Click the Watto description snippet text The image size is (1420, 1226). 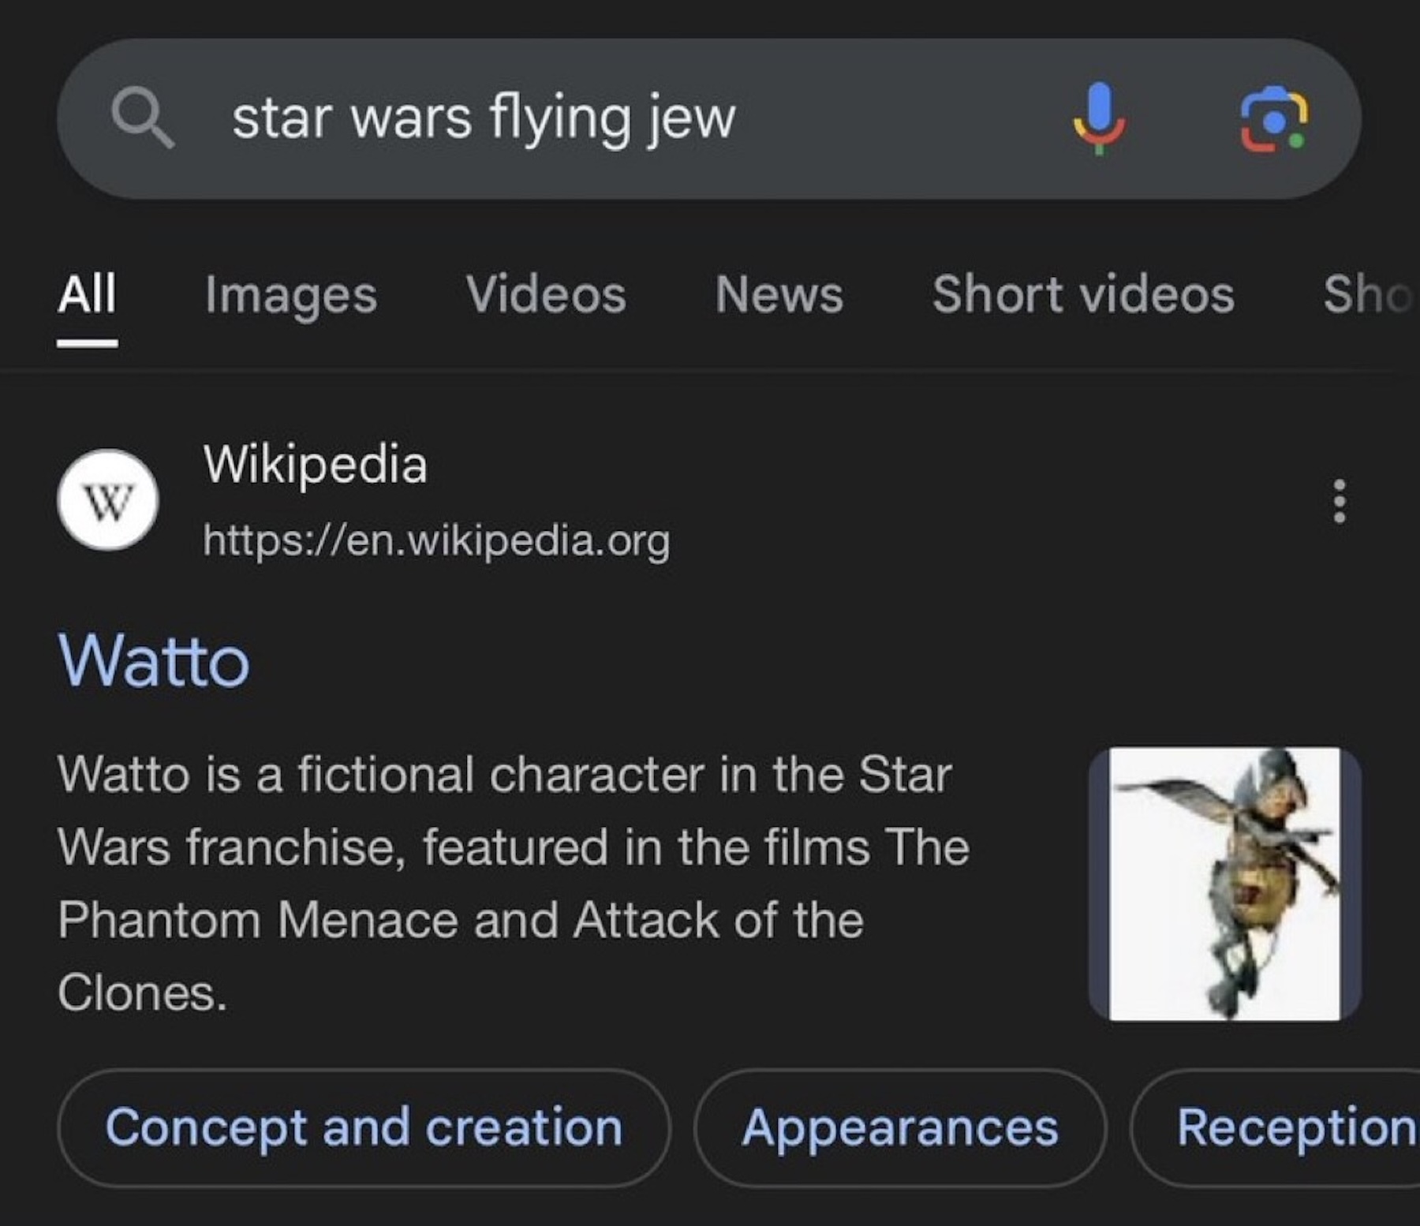(513, 884)
